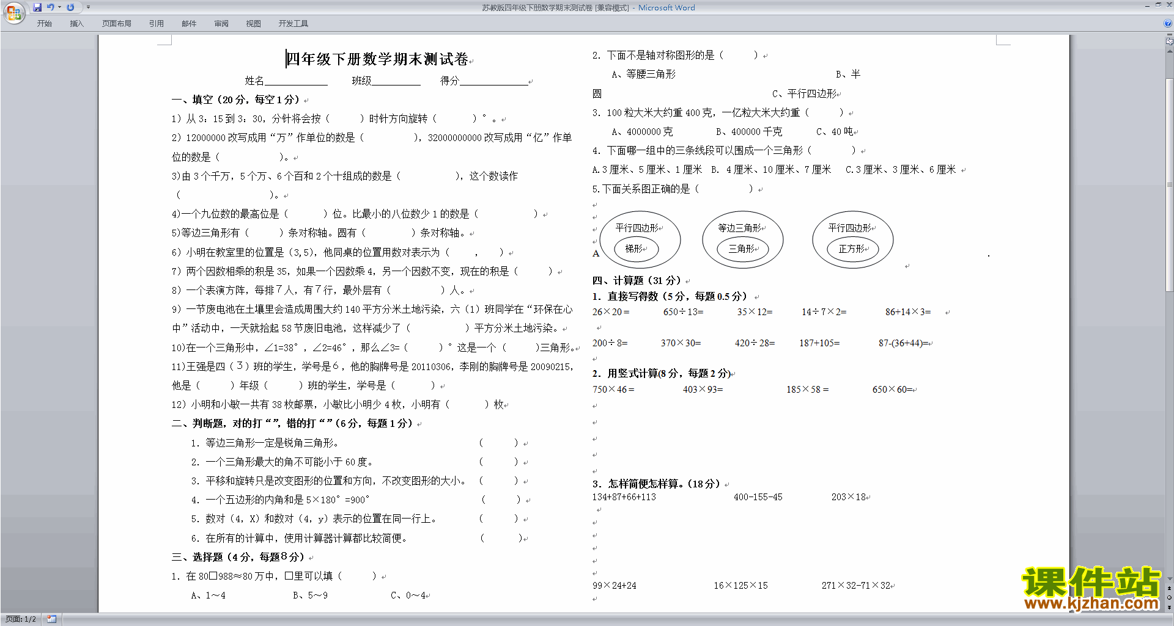Click the 三角形 inner oval shape

[x=742, y=249]
